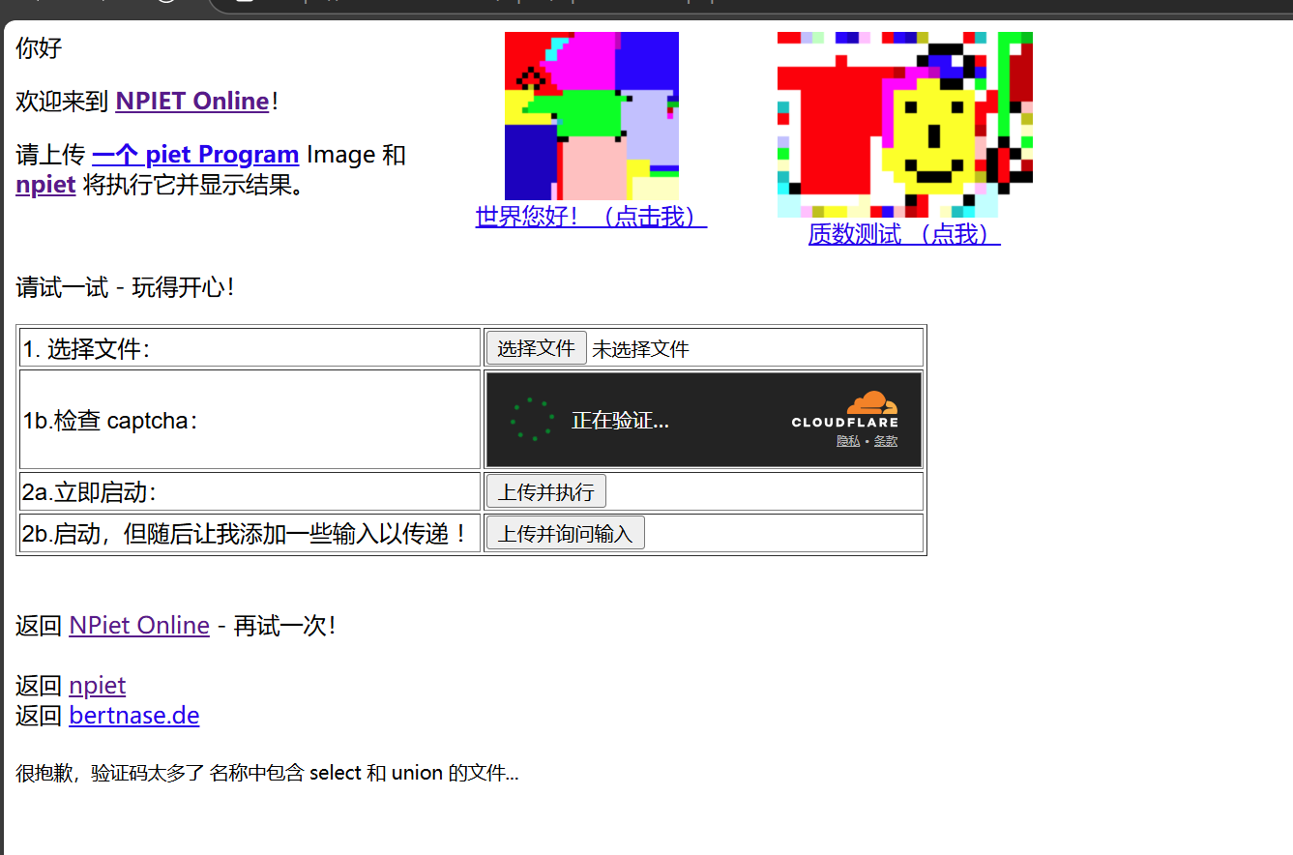Viewport: 1293px width, 855px height.
Task: Click the Hello World piet image thumbnail
Action: click(x=592, y=116)
